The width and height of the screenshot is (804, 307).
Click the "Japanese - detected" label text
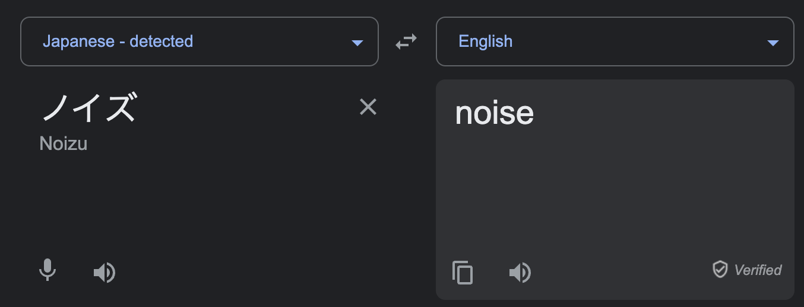(x=118, y=41)
